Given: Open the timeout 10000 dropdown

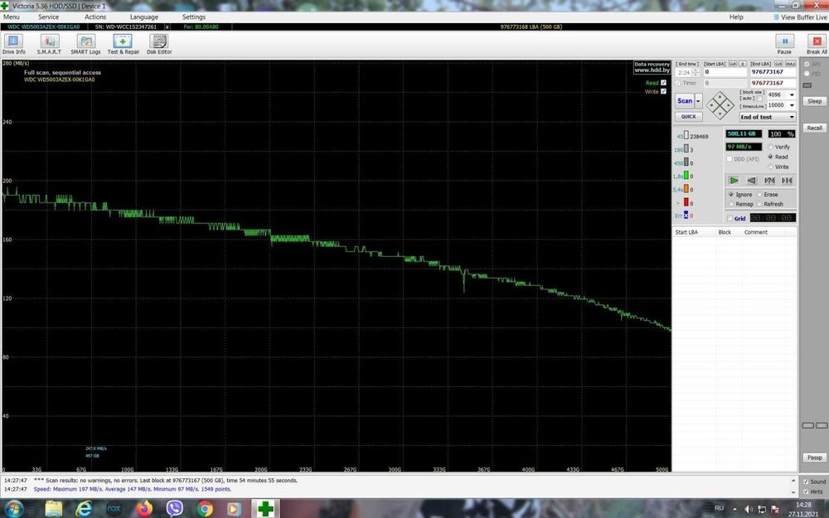Looking at the screenshot, I should coord(792,105).
